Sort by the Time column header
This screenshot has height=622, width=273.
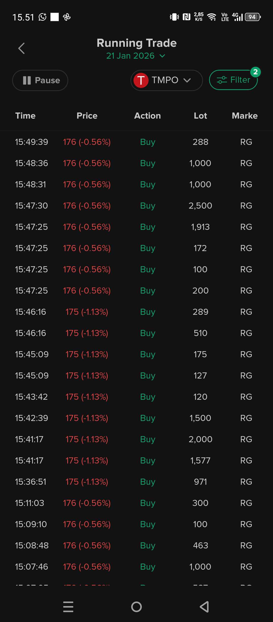click(25, 116)
